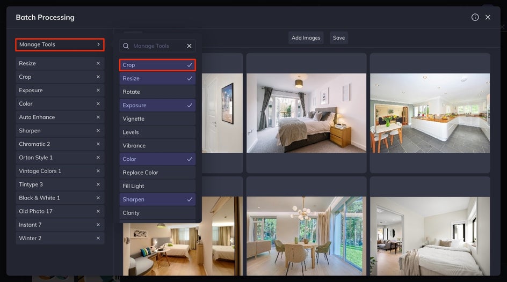Viewport: 507px width, 282px height.
Task: Remove the Resize tool with its X icon
Action: (98, 63)
